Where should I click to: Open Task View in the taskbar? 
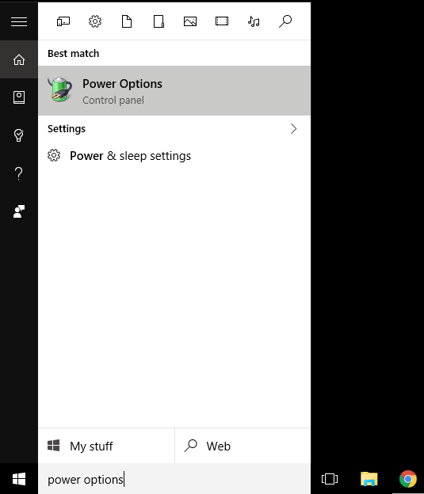[330, 479]
